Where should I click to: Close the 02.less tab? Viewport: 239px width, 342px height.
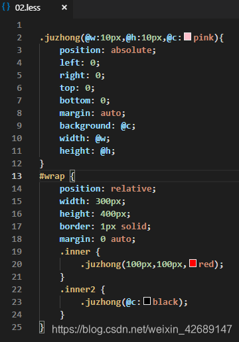click(x=64, y=8)
